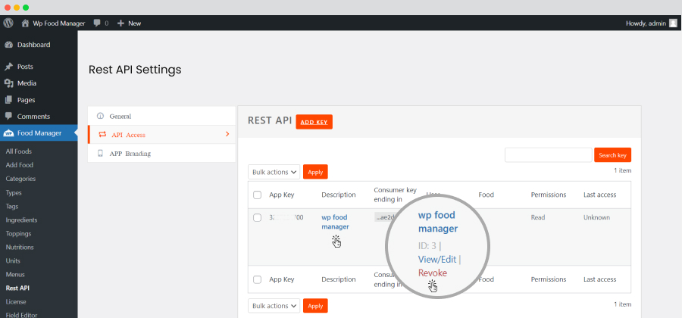Click the yellow minimize window button
The image size is (682, 318).
click(x=17, y=8)
